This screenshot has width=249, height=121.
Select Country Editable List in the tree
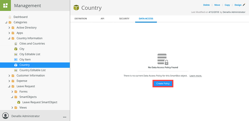click(x=33, y=70)
